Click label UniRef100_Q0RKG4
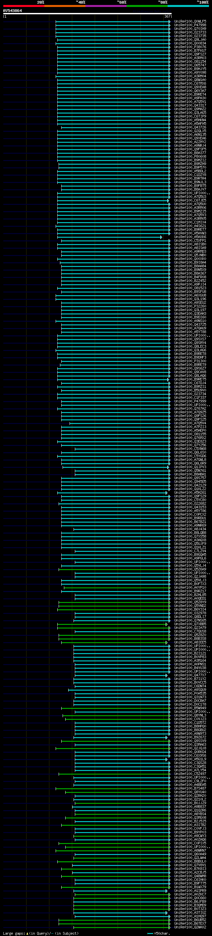 pyautogui.click(x=190, y=752)
